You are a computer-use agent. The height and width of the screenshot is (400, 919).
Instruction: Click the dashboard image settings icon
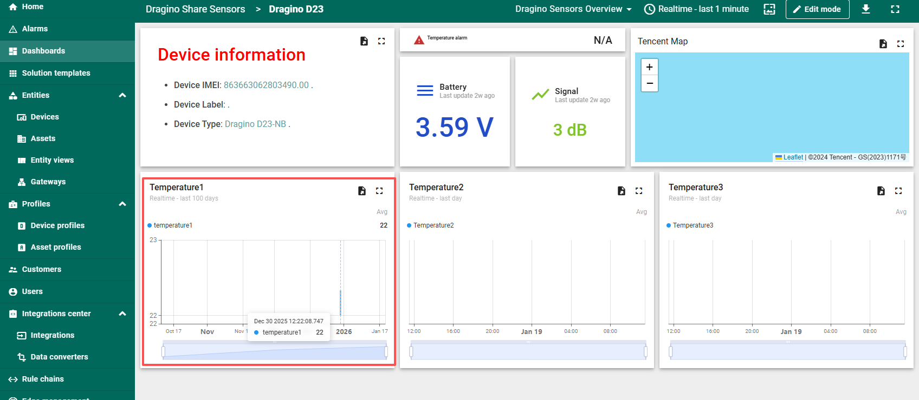[769, 9]
